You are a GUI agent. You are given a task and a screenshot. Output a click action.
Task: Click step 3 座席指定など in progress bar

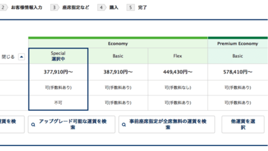70,7
